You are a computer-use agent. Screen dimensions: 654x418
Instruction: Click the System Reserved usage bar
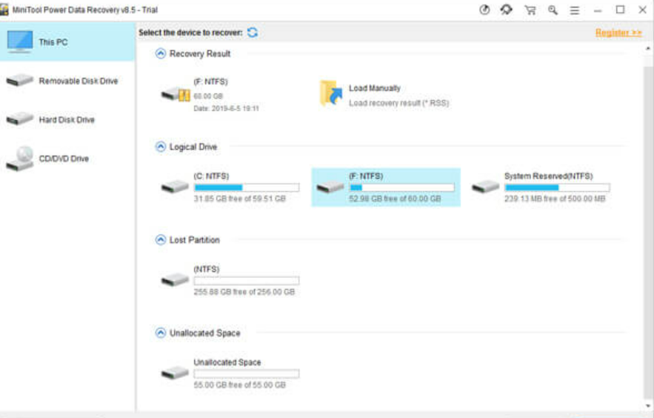tap(557, 188)
